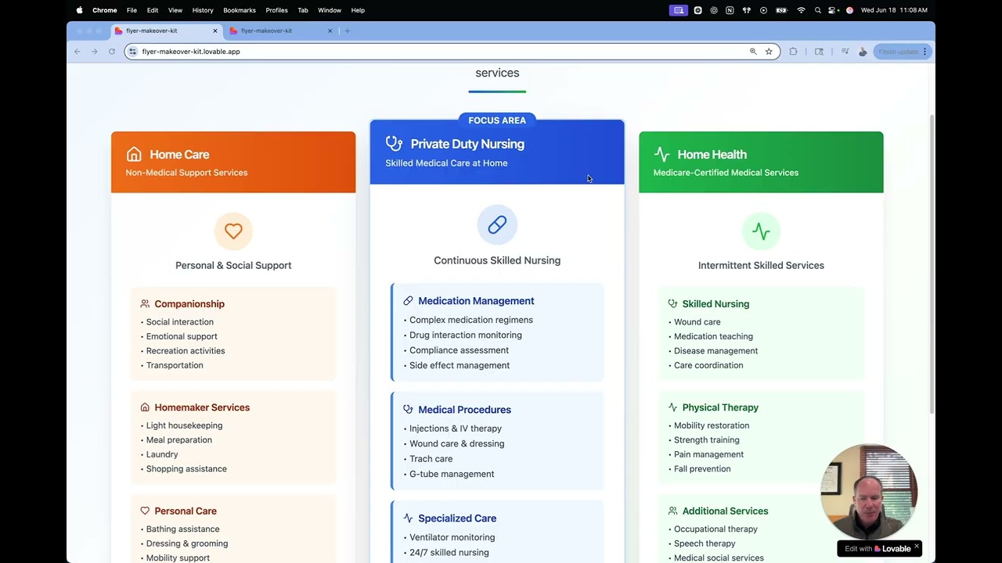The image size is (1002, 563).
Task: Click the stethoscope icon next to Skilled Nursing
Action: [672, 303]
